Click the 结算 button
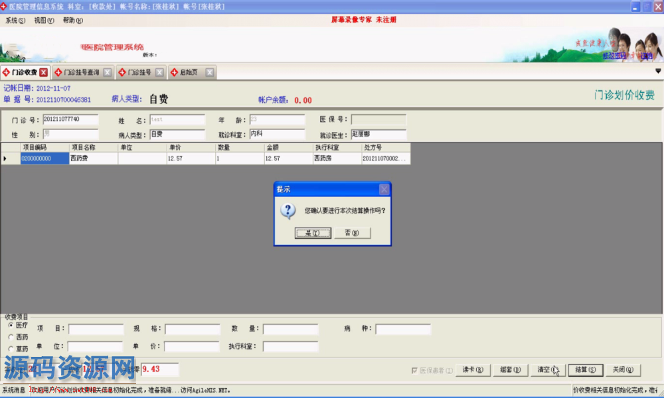Screen dimensions: 664x398 click(585, 369)
